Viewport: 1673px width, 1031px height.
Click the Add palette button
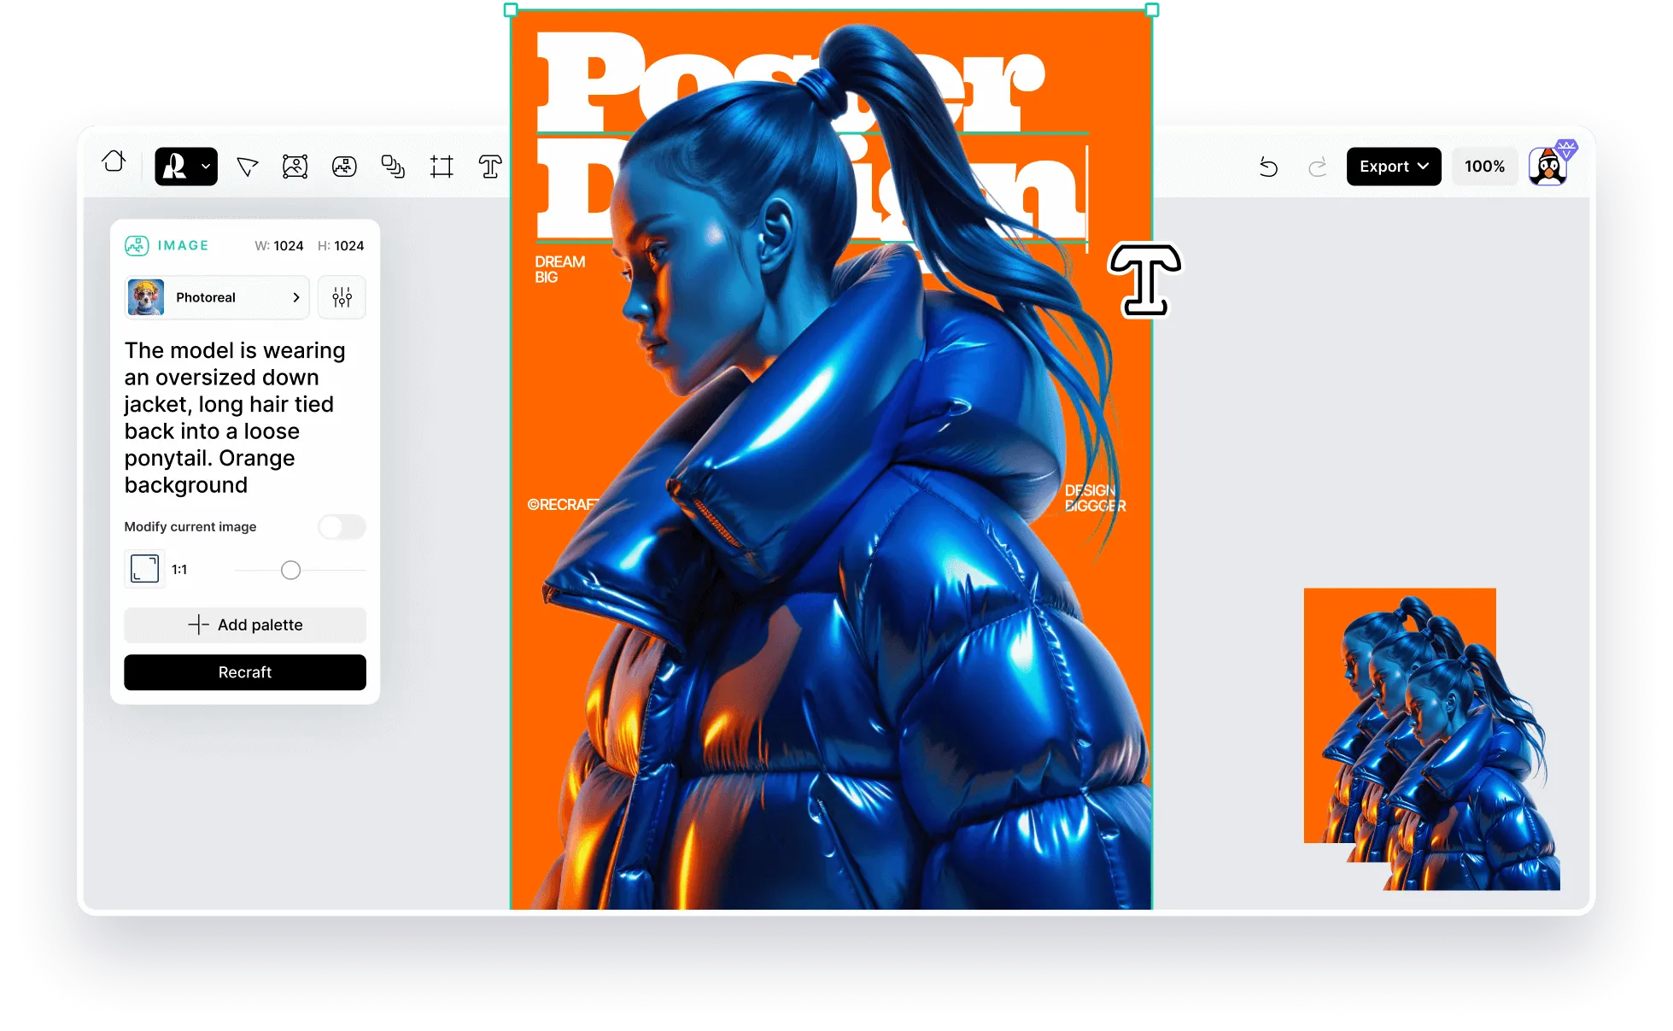point(245,624)
